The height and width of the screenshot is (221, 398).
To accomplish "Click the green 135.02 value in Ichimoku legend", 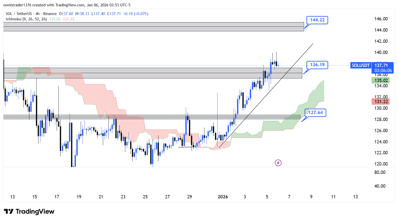I will click(55, 19).
